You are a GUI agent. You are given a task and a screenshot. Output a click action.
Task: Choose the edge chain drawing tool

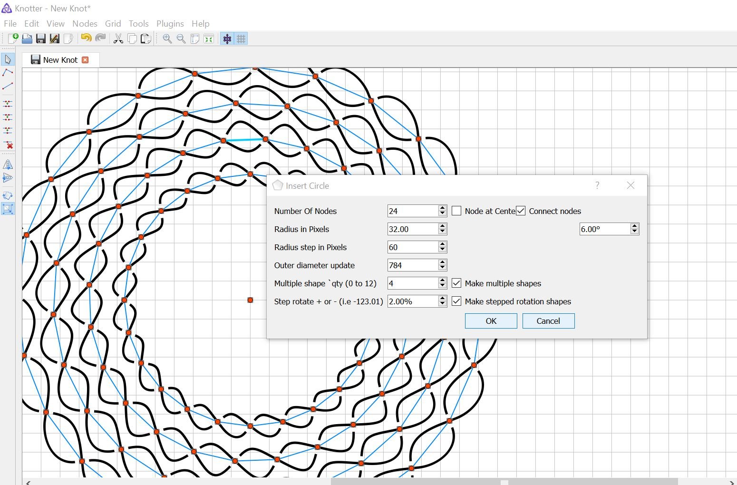[x=8, y=73]
